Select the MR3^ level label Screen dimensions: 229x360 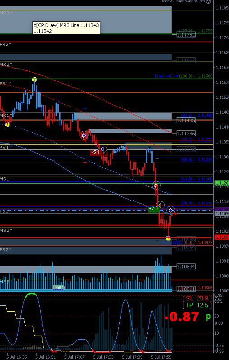point(6,13)
